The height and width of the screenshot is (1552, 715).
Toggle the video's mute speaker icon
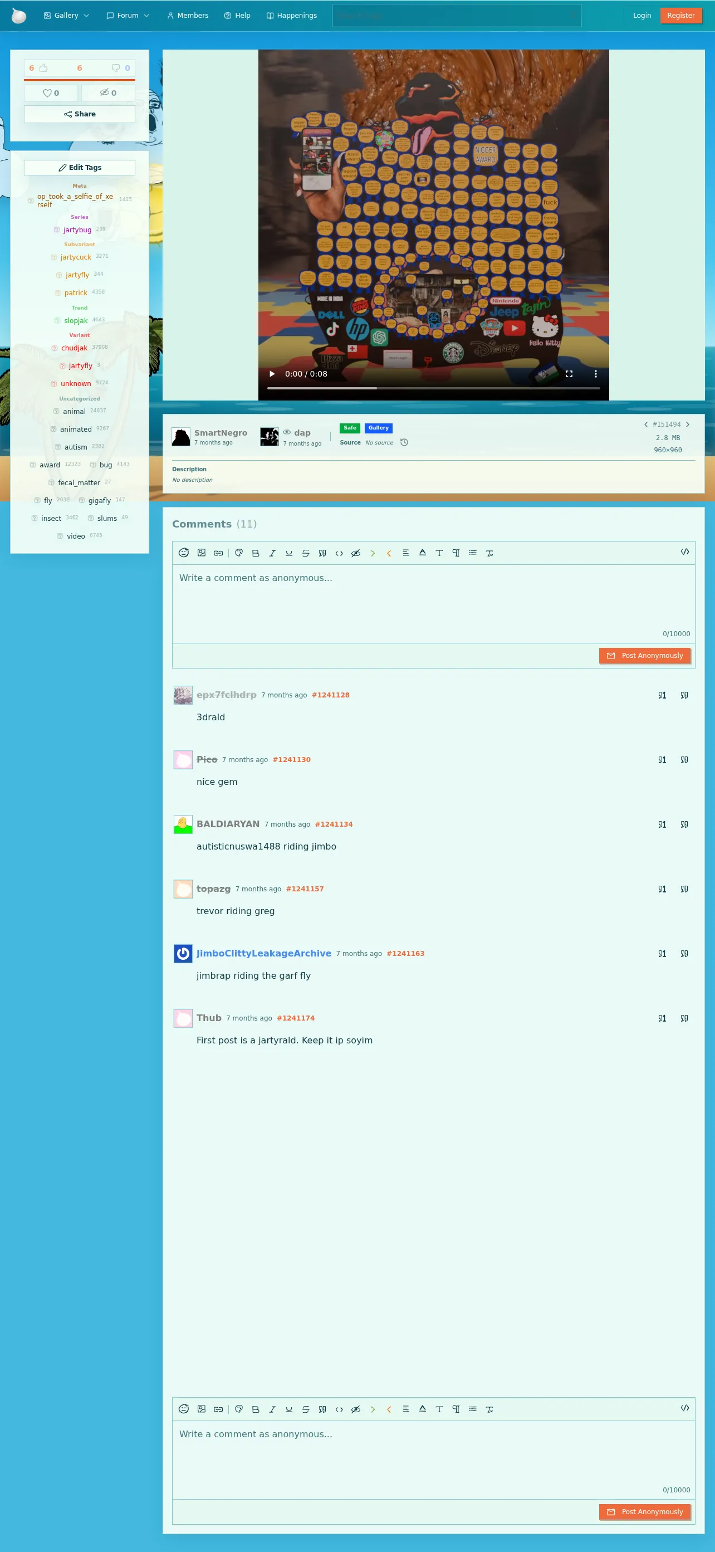[x=542, y=374]
